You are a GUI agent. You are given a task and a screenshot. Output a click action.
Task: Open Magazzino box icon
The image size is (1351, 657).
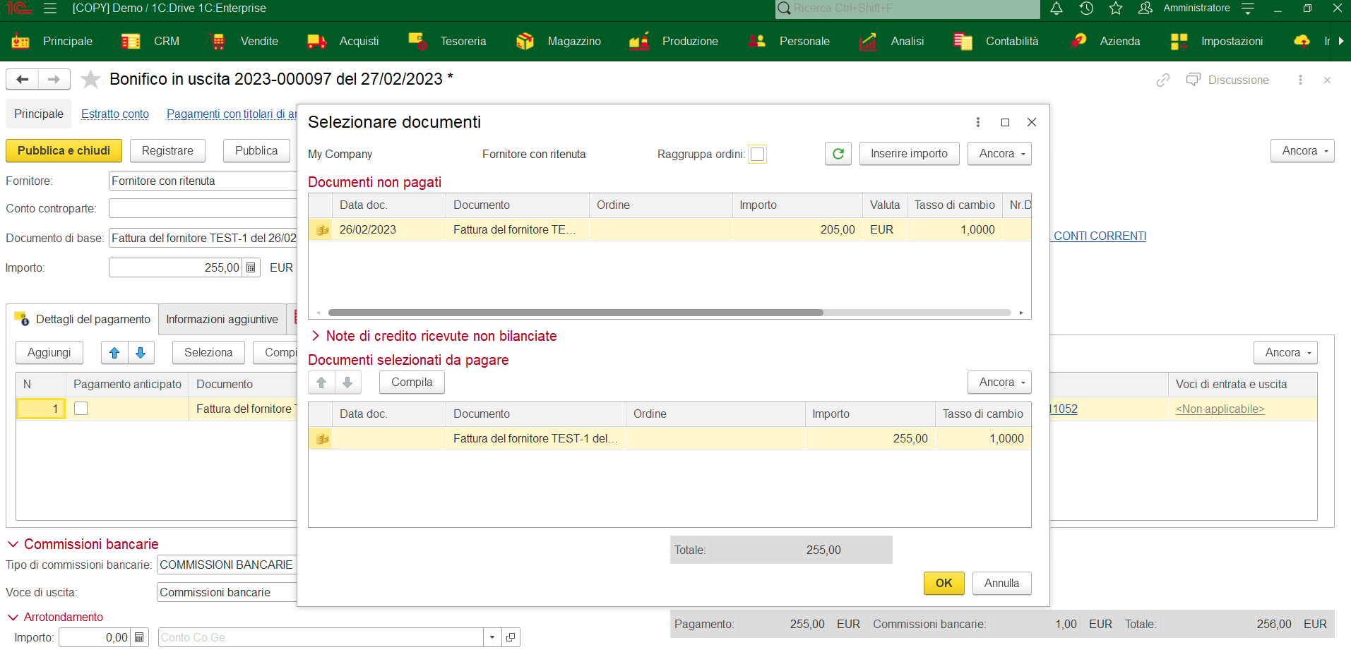pyautogui.click(x=525, y=41)
